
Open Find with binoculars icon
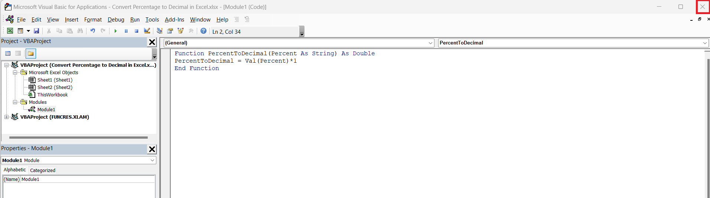[x=80, y=31]
